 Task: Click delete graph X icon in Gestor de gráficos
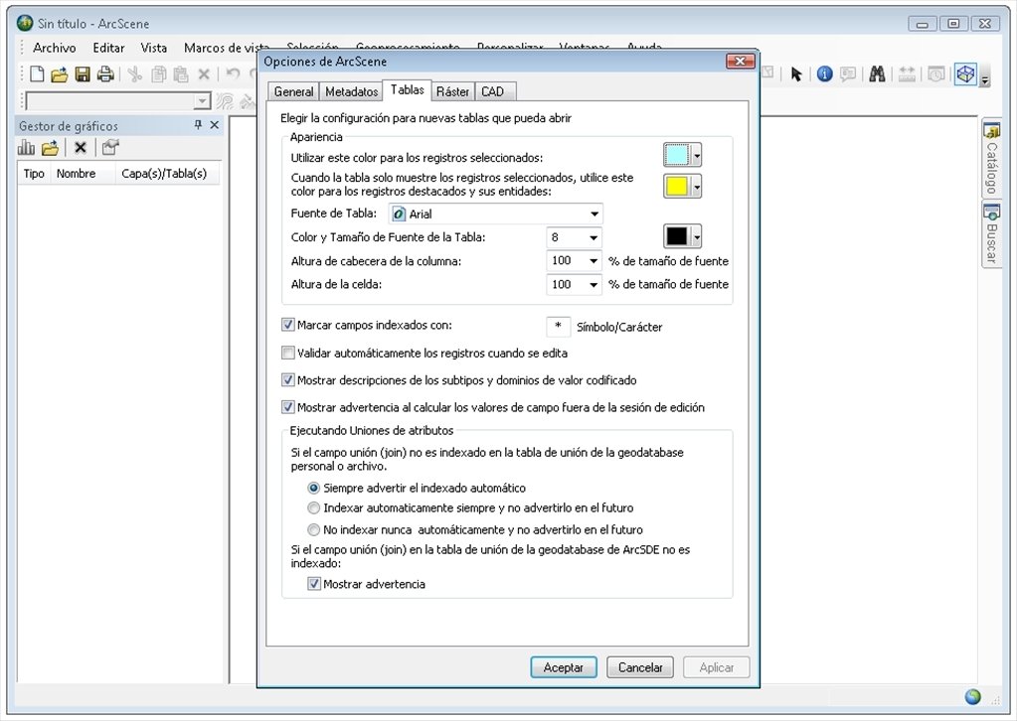(80, 148)
